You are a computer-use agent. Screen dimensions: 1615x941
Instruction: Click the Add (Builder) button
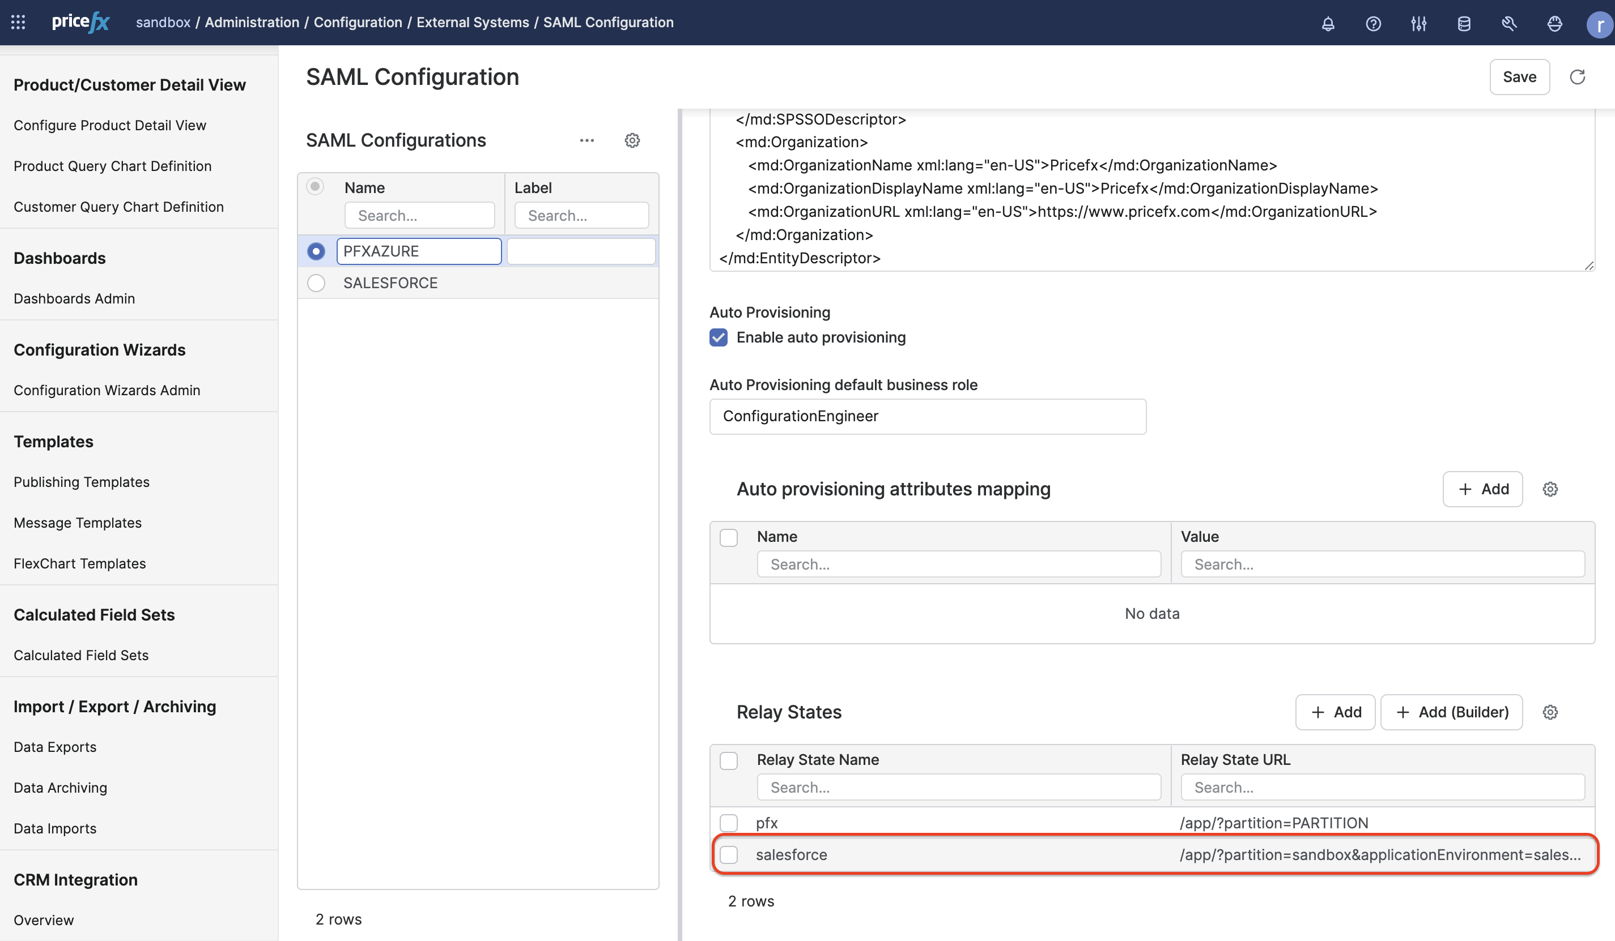pyautogui.click(x=1451, y=712)
